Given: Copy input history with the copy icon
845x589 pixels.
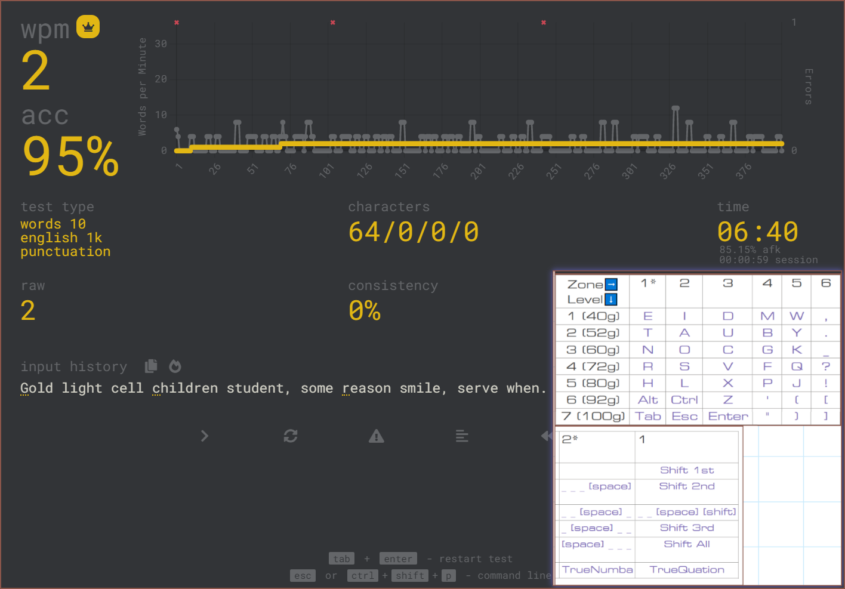Looking at the screenshot, I should point(151,366).
